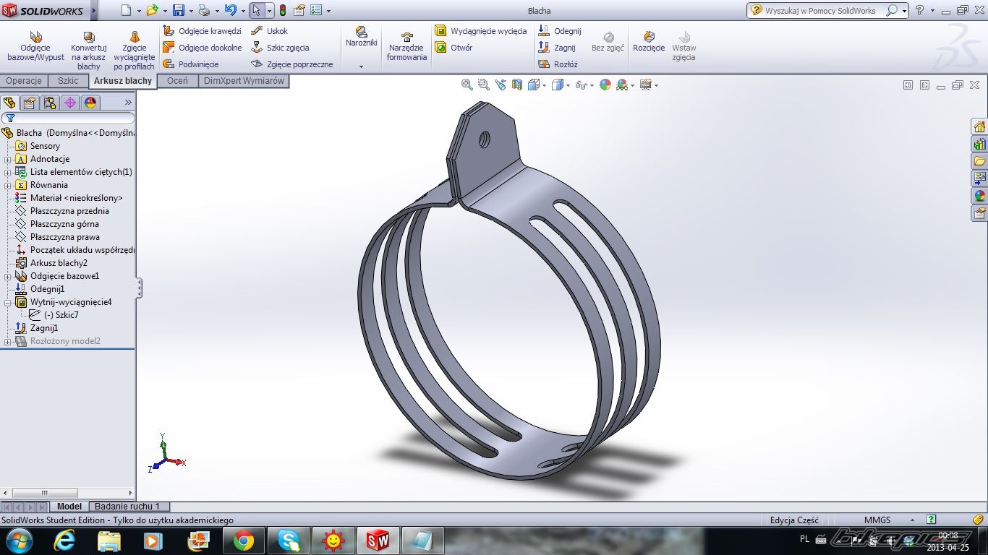
Task: Expand Lista elementów ciętych node
Action: coord(8,172)
